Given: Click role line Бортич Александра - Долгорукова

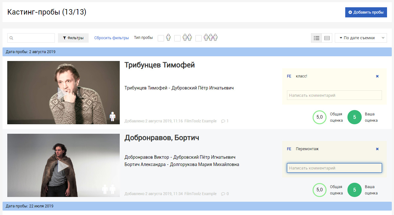Looking at the screenshot, I should click(182, 164).
